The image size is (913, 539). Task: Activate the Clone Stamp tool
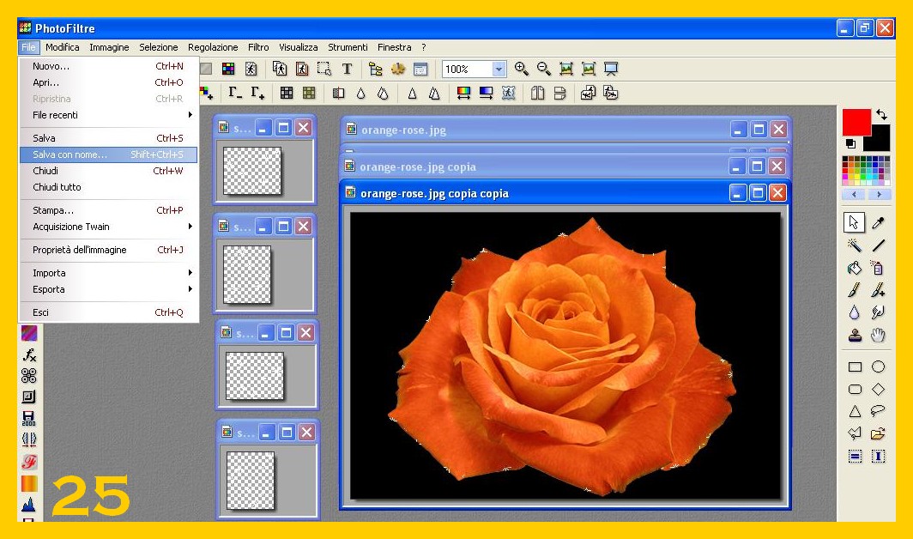855,336
